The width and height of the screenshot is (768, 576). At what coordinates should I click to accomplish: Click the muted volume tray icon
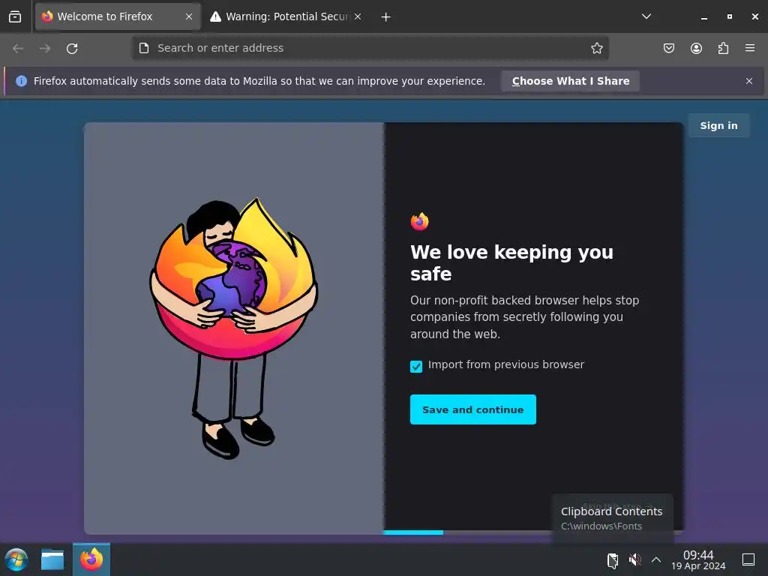click(x=634, y=559)
